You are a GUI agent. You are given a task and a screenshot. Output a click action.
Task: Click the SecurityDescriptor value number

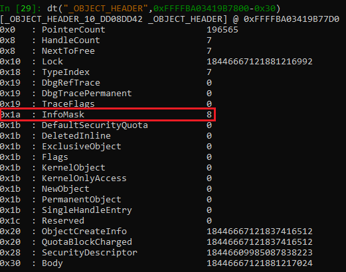coord(260,253)
